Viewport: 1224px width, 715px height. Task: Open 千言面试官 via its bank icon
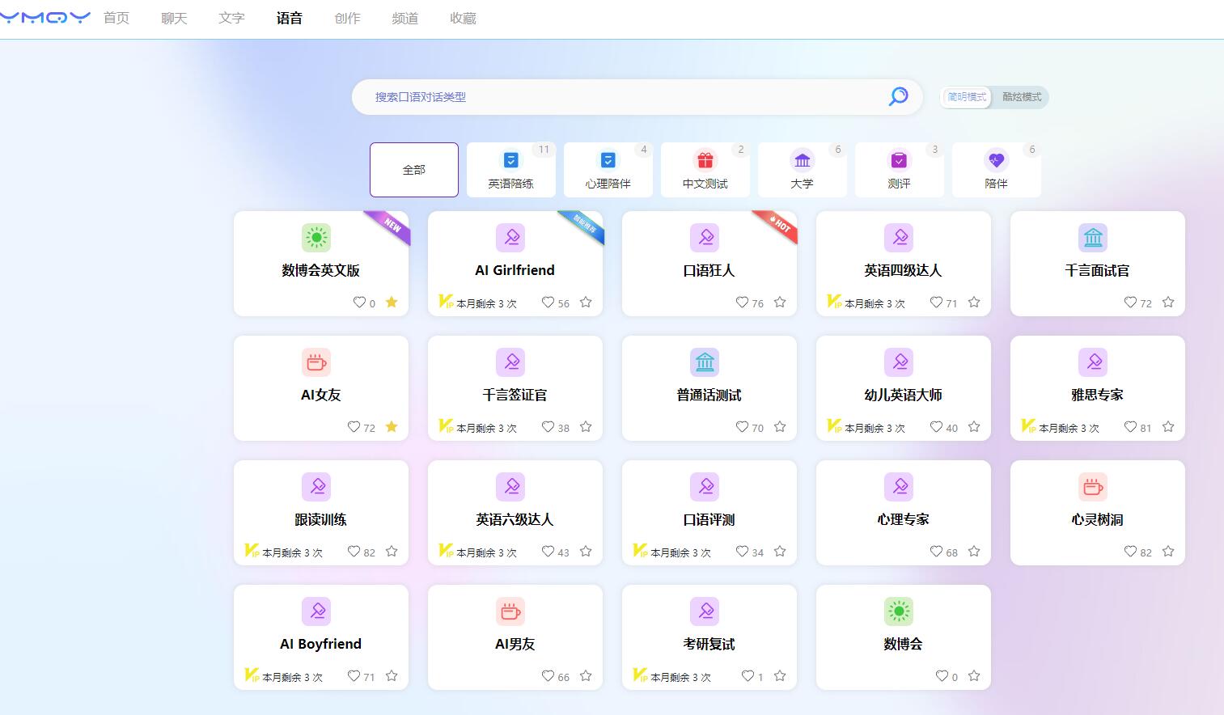(1094, 237)
